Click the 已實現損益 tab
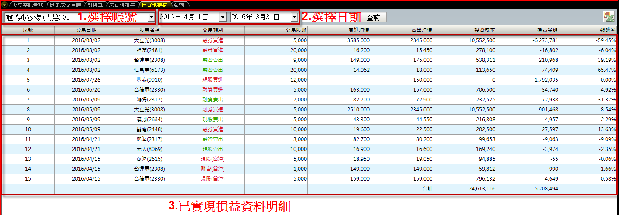The image size is (619, 215). tap(155, 4)
